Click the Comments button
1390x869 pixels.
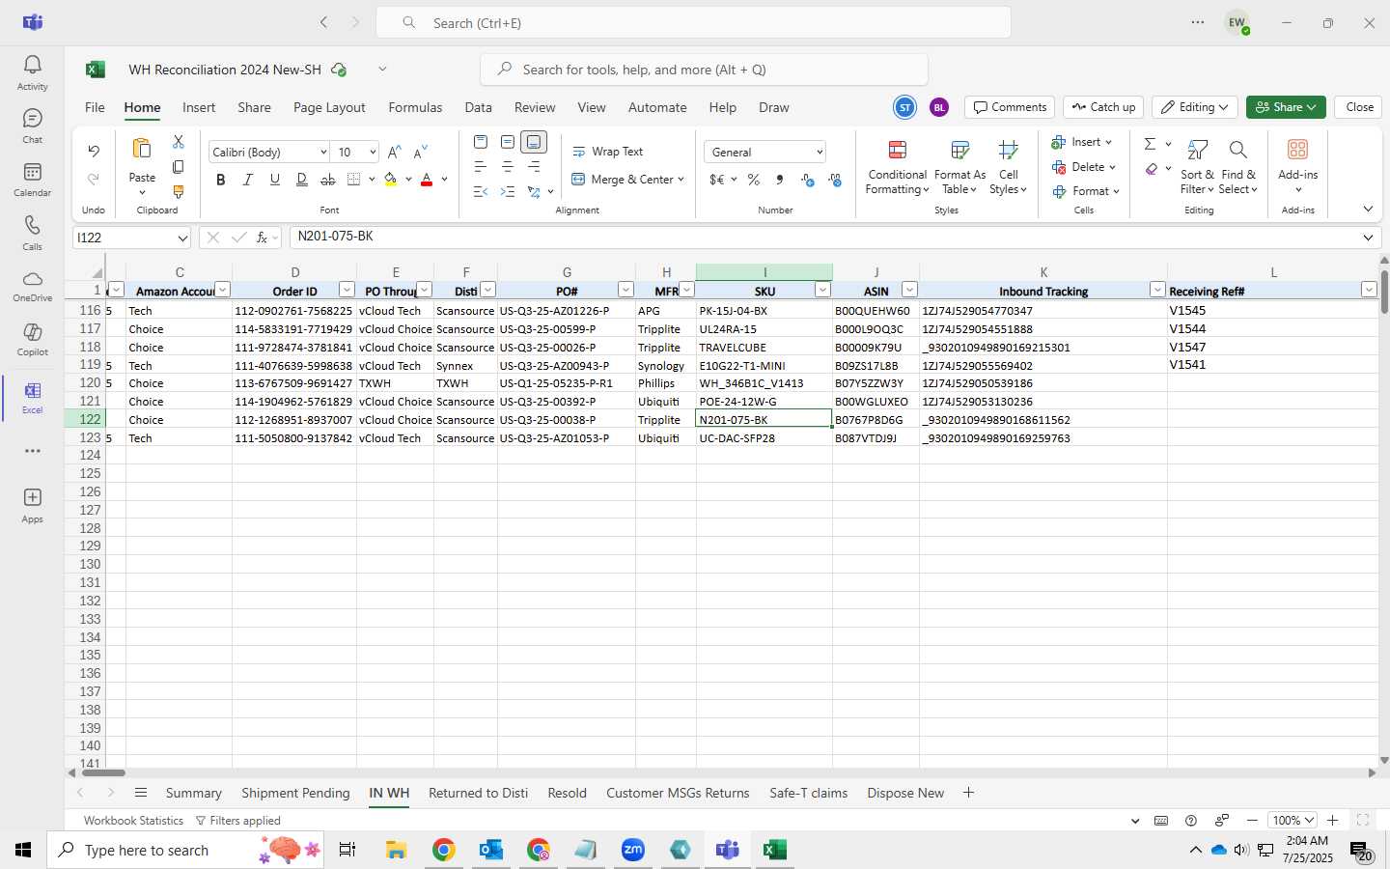pyautogui.click(x=1010, y=107)
